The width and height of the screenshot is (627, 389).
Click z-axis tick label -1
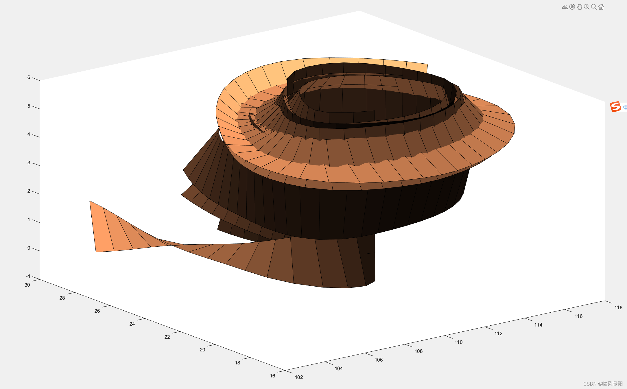pos(28,276)
